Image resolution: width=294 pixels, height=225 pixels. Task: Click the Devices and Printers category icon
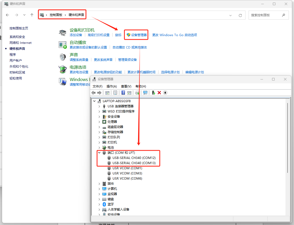pos(62,33)
